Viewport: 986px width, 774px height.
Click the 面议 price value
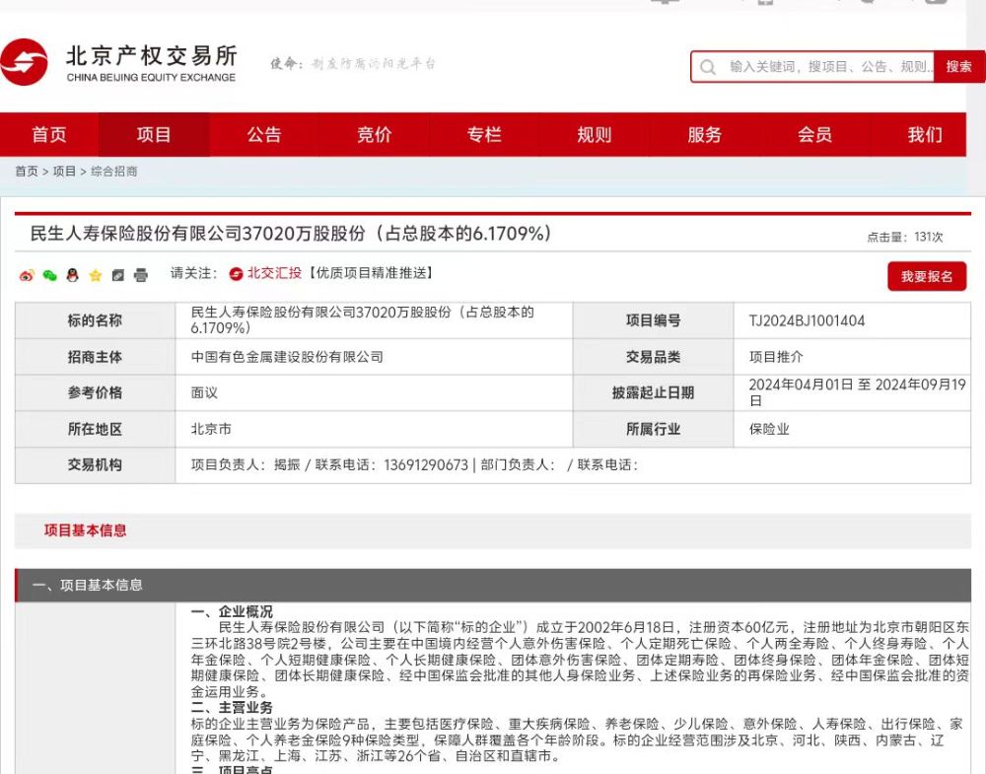tap(204, 393)
